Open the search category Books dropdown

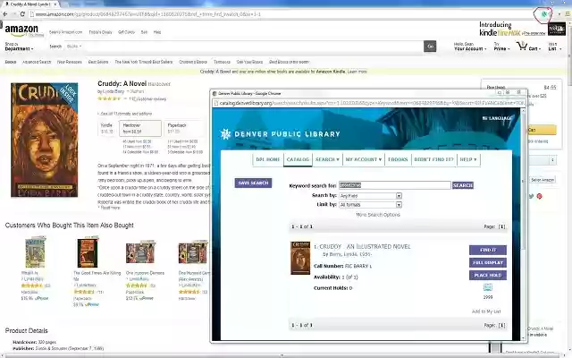(x=74, y=47)
